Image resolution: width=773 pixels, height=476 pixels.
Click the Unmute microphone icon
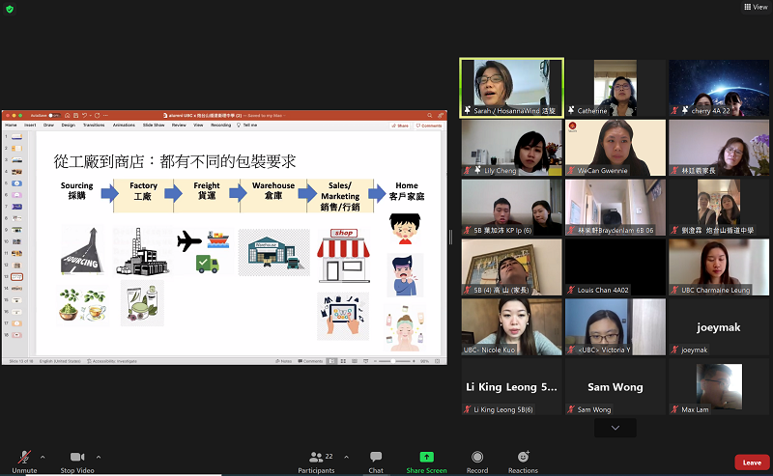22,457
